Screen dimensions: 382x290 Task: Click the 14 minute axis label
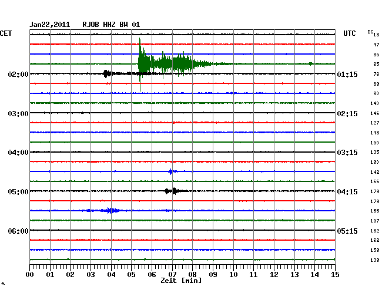(x=314, y=275)
